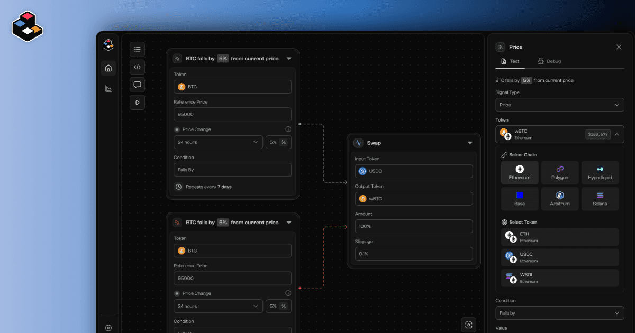The height and width of the screenshot is (333, 635).
Task: Click the Swap node pulse icon
Action: tap(358, 143)
